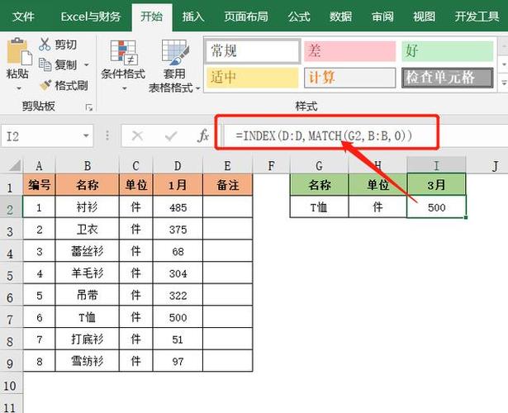This screenshot has height=413, width=508.
Task: Switch to 公式 (Formulas) tab
Action: pyautogui.click(x=299, y=17)
